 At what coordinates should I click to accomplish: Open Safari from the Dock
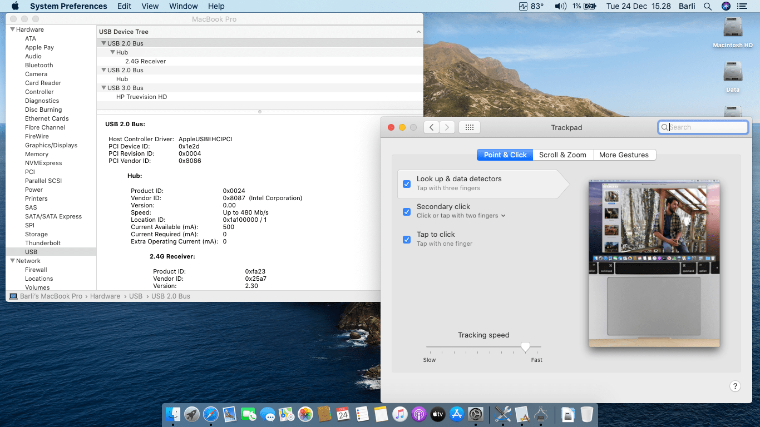pyautogui.click(x=211, y=414)
